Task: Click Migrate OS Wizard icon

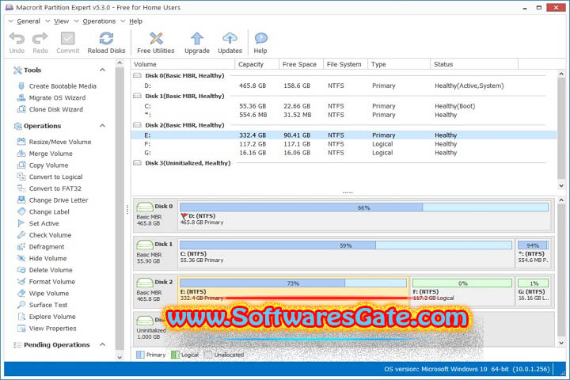Action: coord(21,97)
